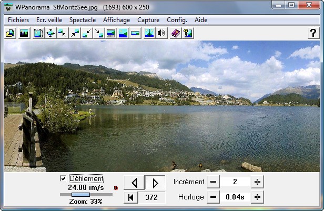
Task: Open the Capture menu
Action: pyautogui.click(x=148, y=19)
